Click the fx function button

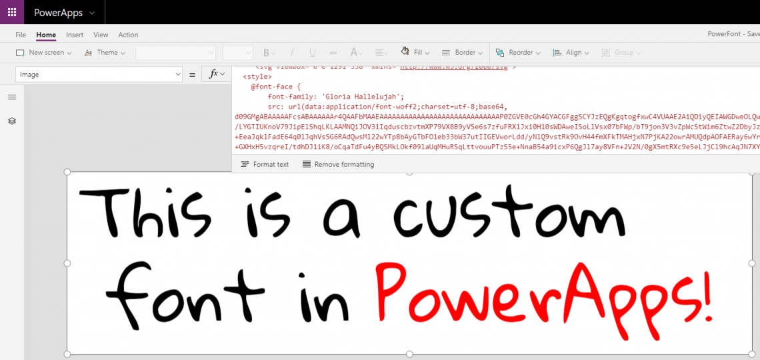tap(217, 74)
